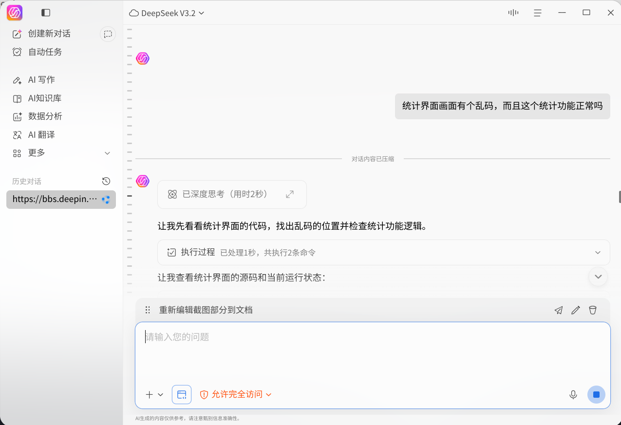Expand the 更多 menu

(61, 153)
